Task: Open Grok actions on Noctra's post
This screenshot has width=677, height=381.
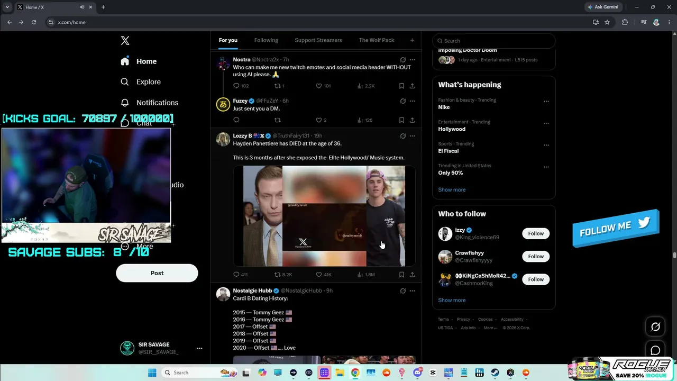Action: pos(403,60)
